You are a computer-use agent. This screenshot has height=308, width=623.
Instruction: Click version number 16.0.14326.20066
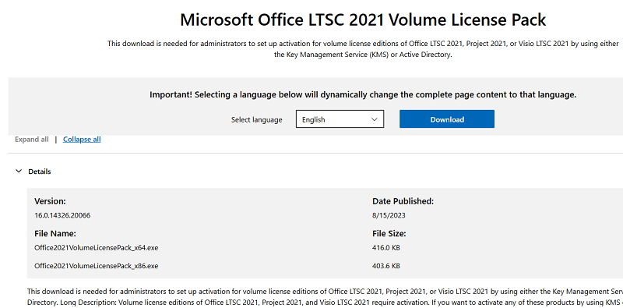62,215
